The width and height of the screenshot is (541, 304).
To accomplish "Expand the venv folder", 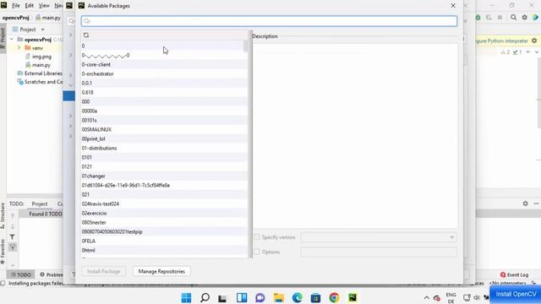I will pyautogui.click(x=19, y=48).
